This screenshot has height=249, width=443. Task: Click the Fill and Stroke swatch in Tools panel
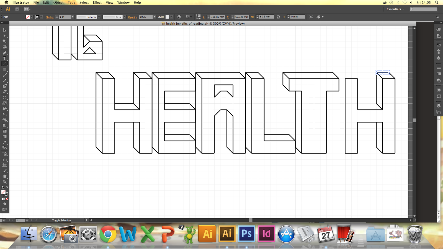pyautogui.click(x=4, y=193)
